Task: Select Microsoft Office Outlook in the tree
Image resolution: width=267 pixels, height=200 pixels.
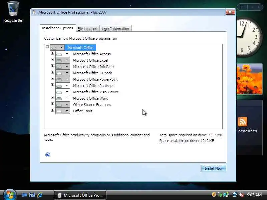Action: (92, 73)
